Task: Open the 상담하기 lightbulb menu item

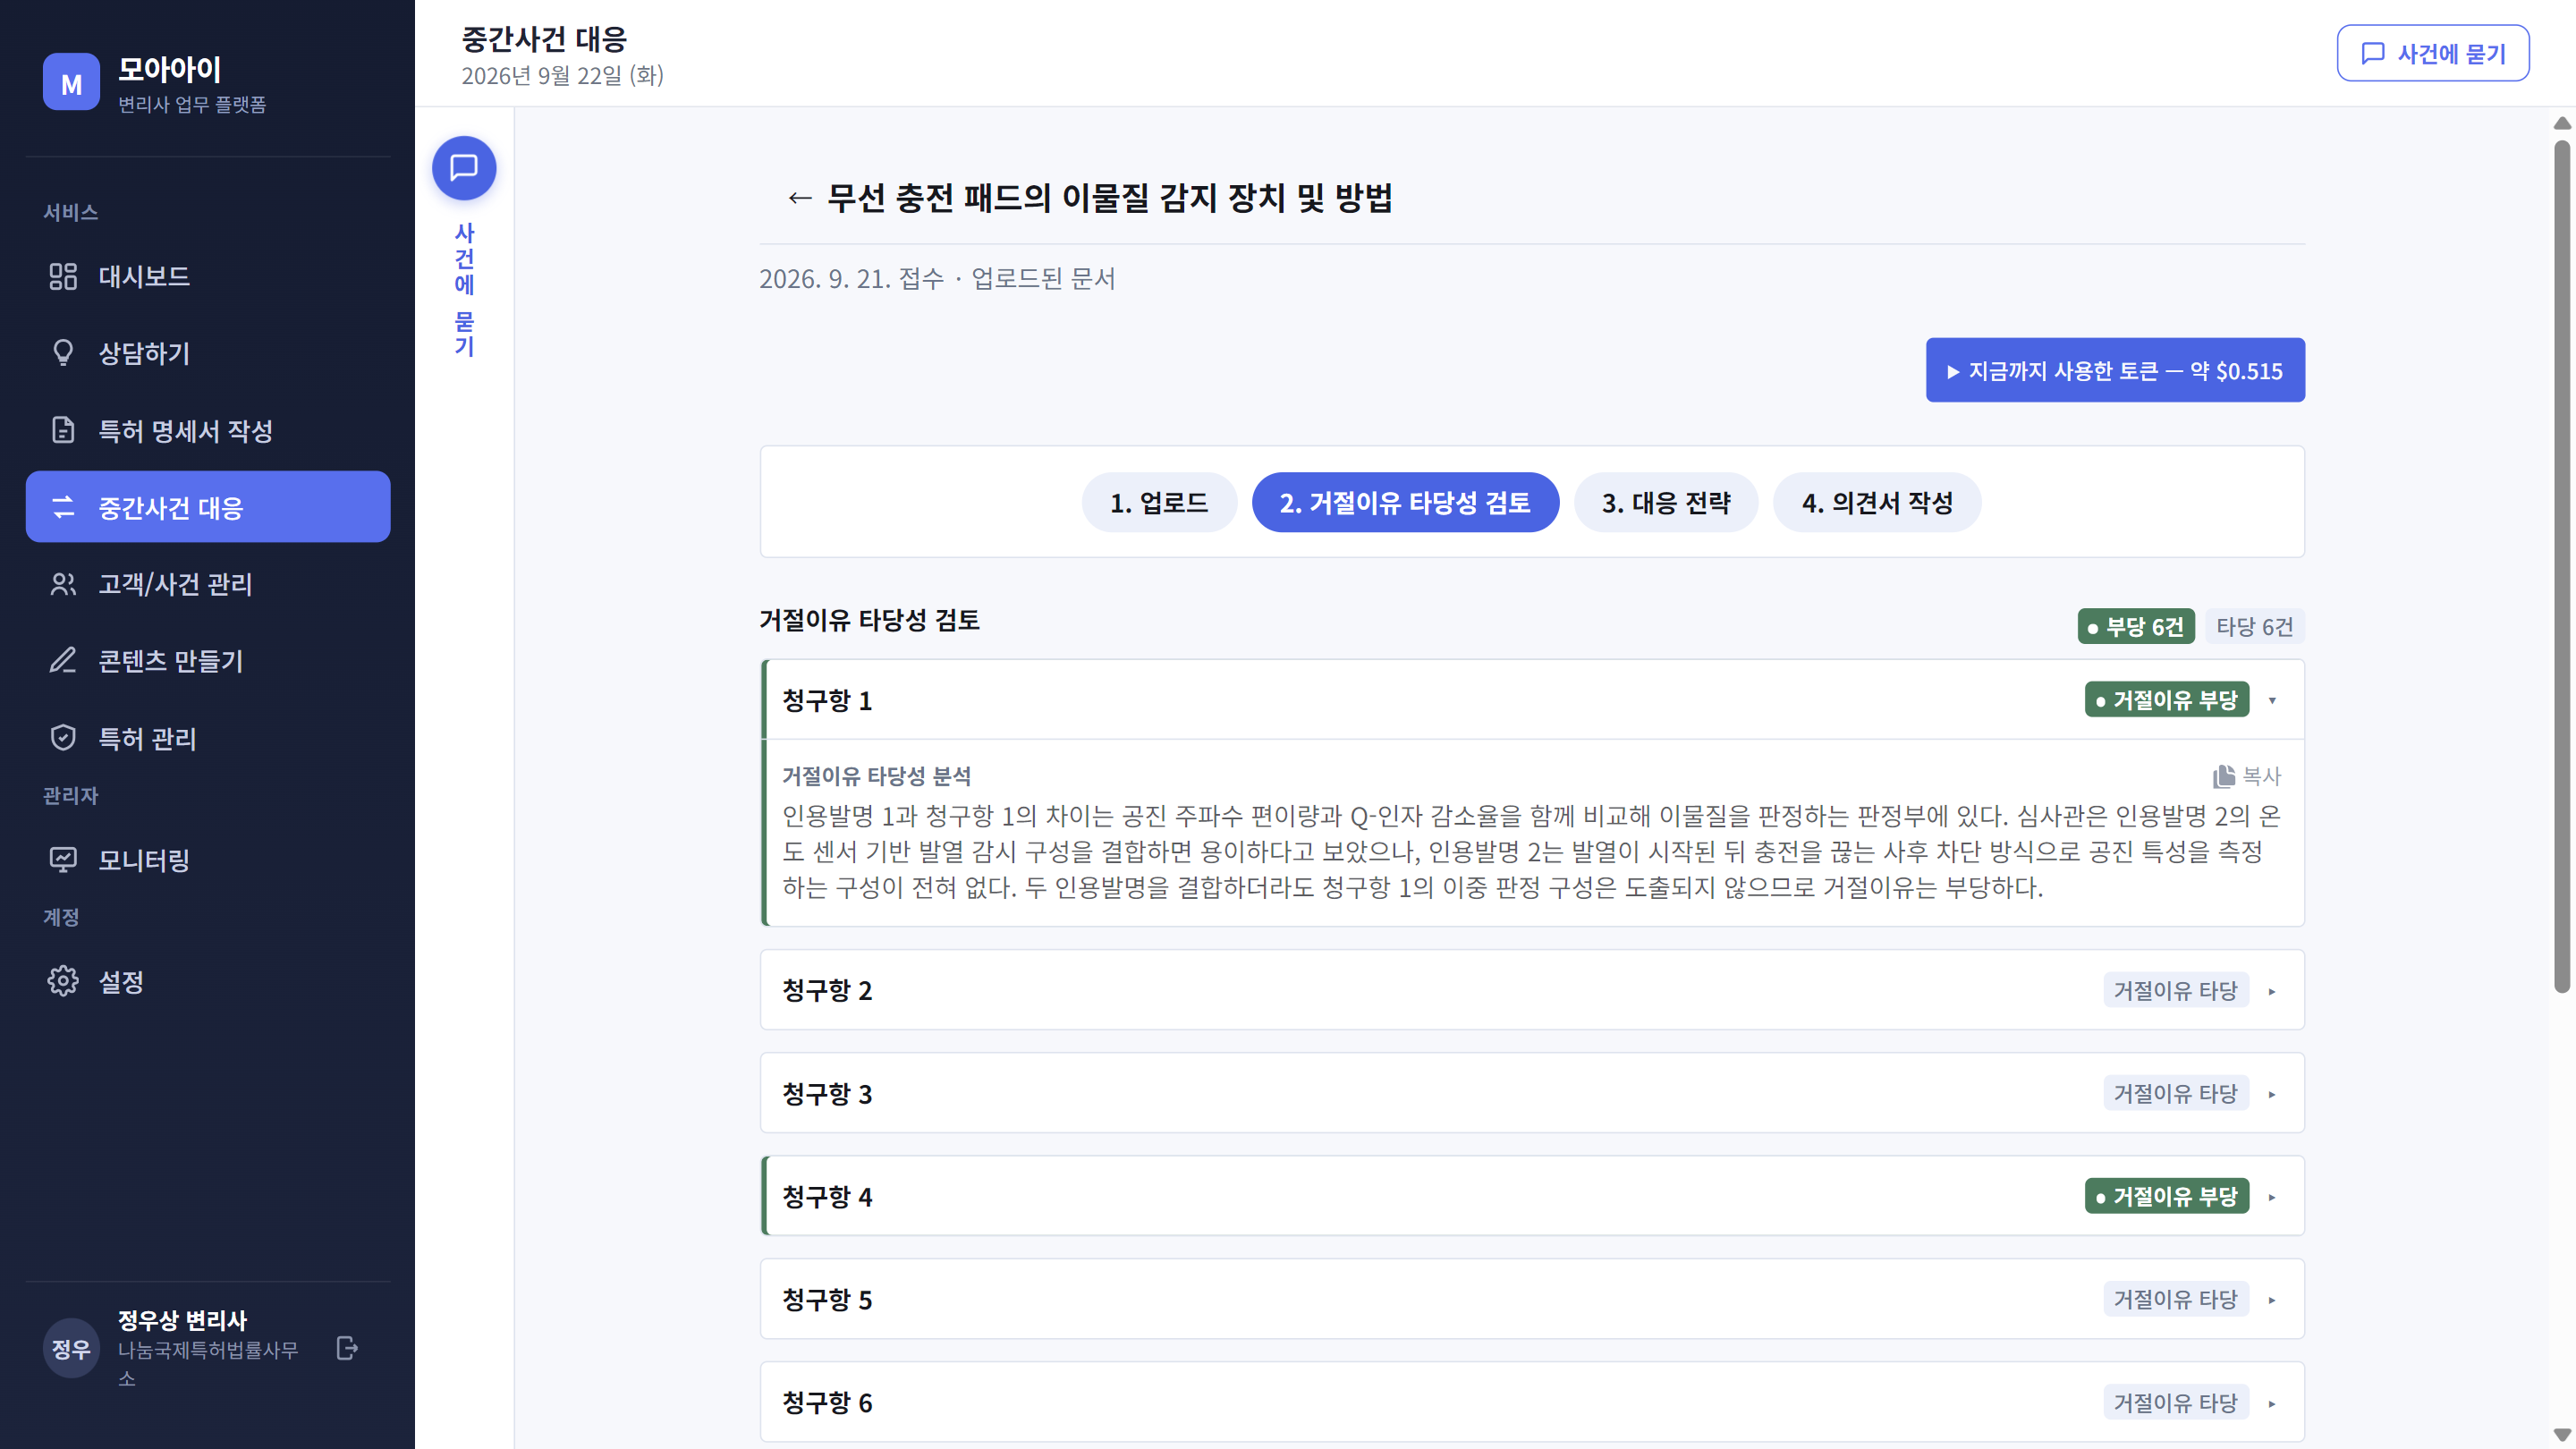Action: click(x=208, y=353)
